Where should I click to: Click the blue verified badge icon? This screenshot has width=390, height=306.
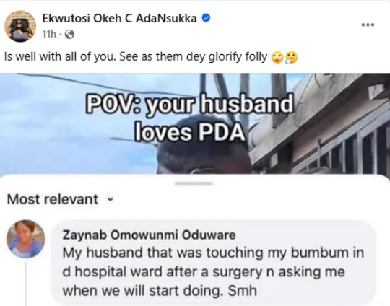pos(206,18)
